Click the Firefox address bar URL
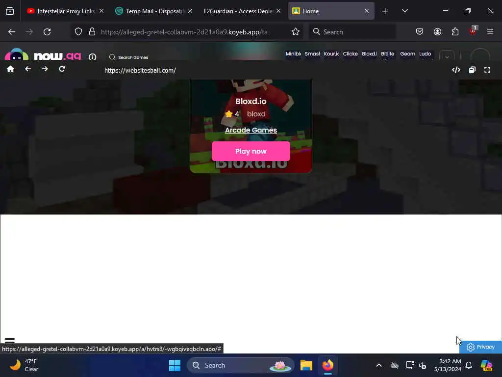The image size is (502, 377). (184, 32)
